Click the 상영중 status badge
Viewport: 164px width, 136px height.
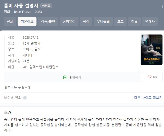[46, 6]
